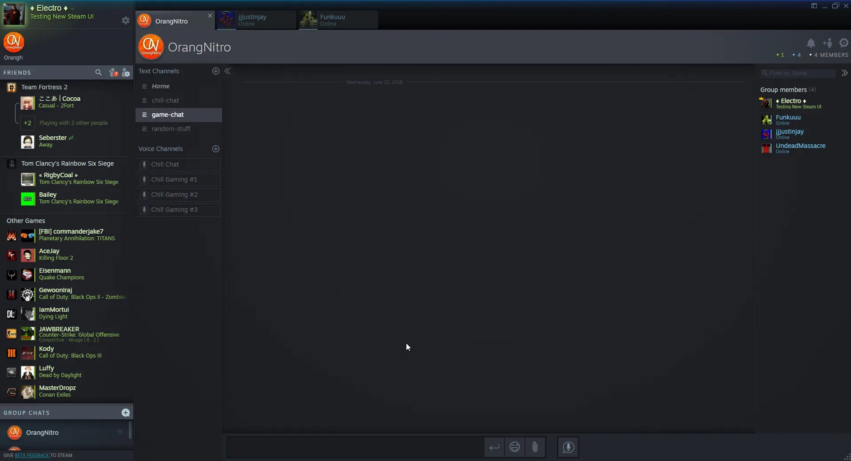Add a new voice channel
This screenshot has height=461, width=851.
[216, 149]
